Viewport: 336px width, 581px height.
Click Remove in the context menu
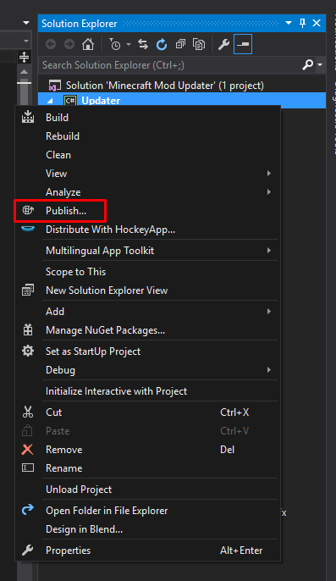(x=148, y=450)
